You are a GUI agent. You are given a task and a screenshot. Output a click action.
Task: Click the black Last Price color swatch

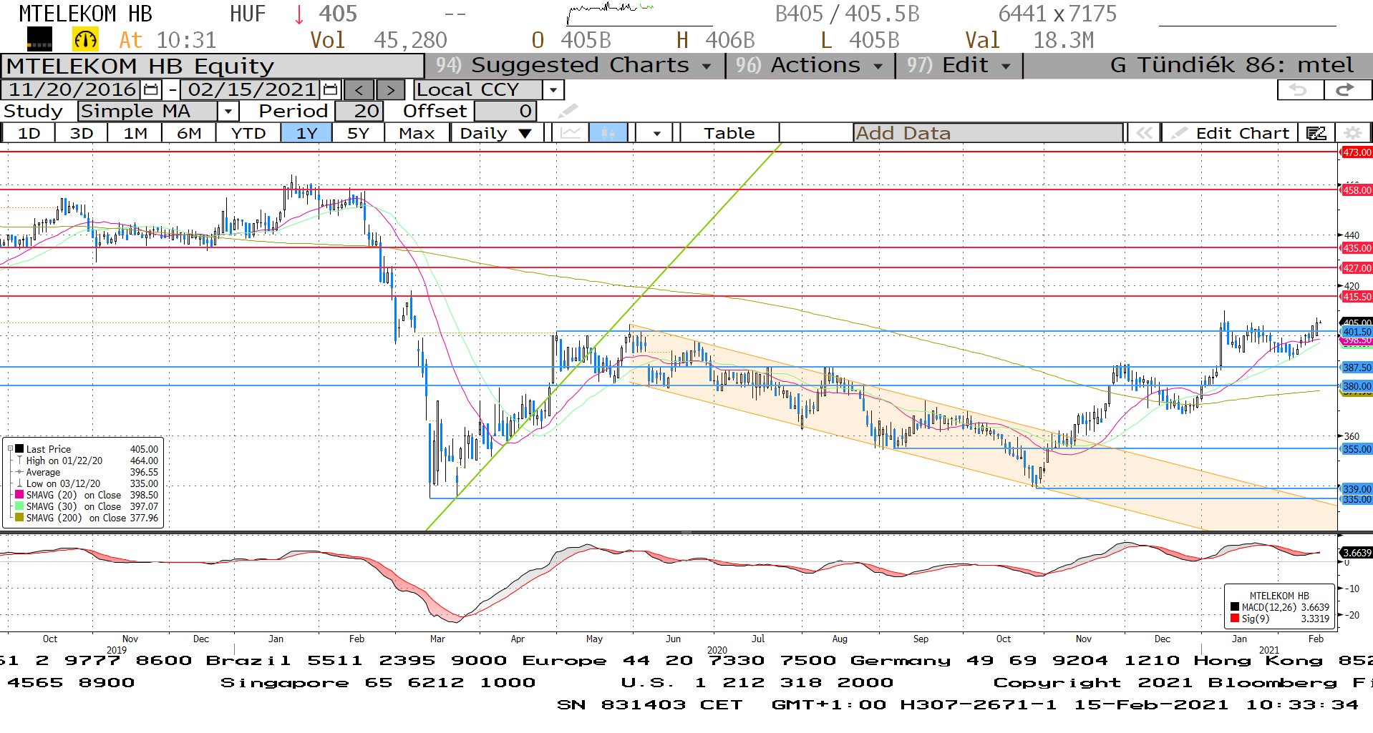click(20, 449)
